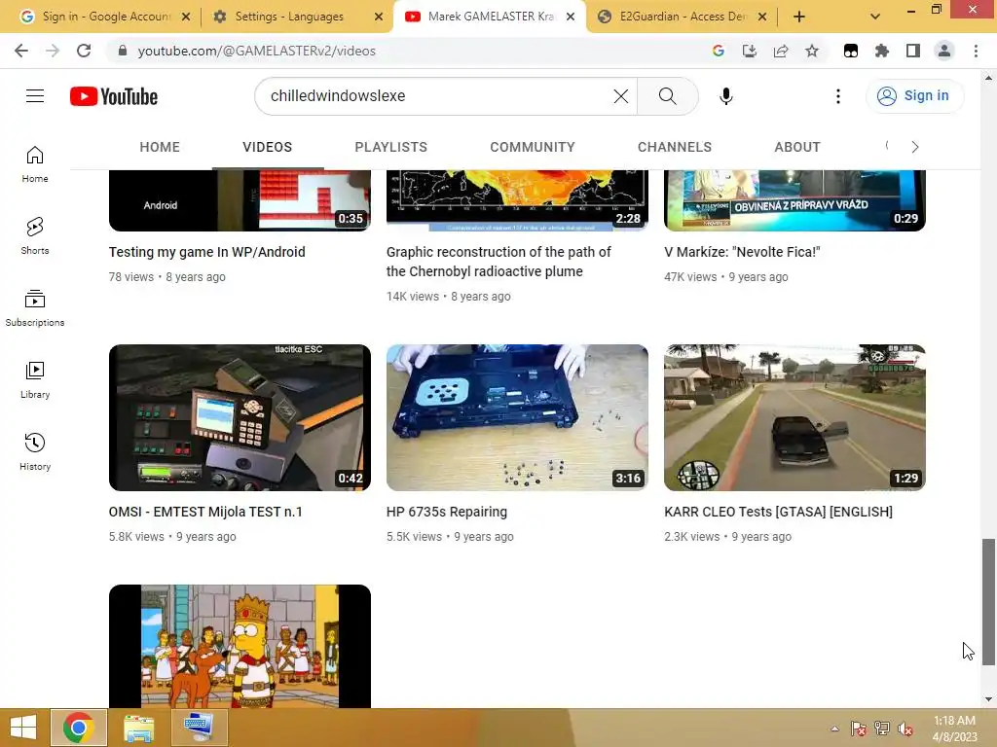Open the YouTube guide hamburger menu
997x747 pixels.
(35, 96)
